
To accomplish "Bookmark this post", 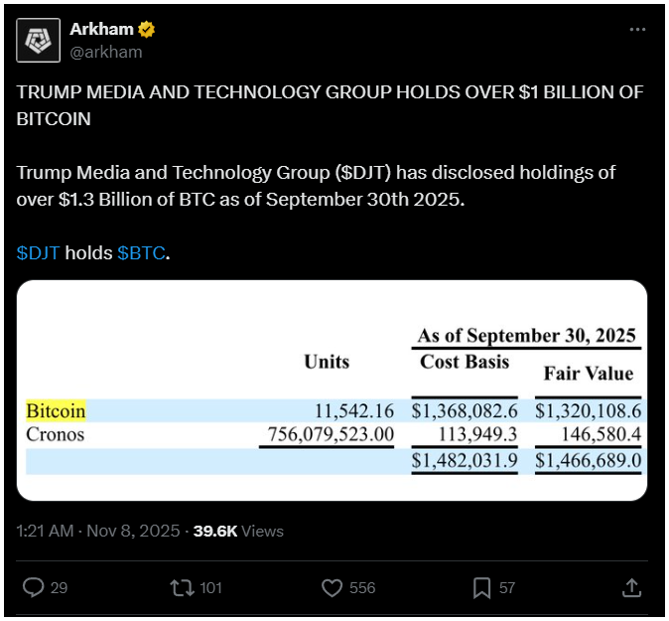I will [x=480, y=587].
